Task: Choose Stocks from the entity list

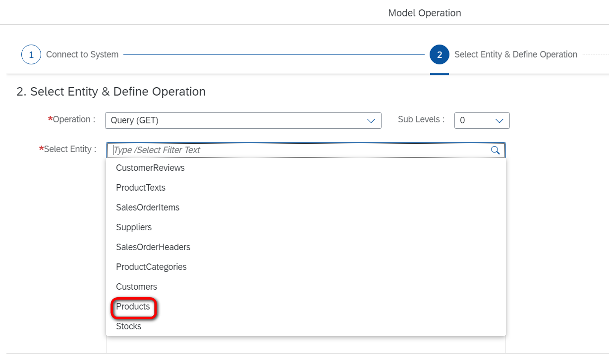Action: click(x=129, y=326)
